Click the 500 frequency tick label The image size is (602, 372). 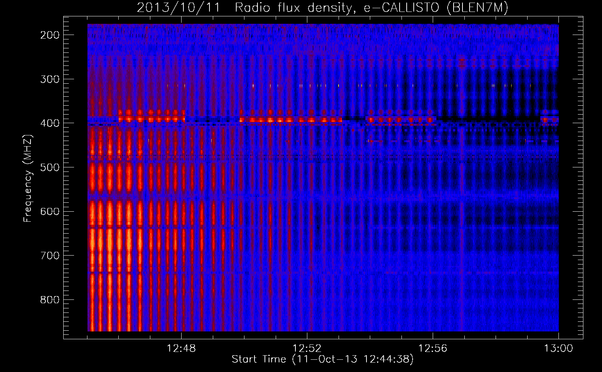tap(50, 167)
